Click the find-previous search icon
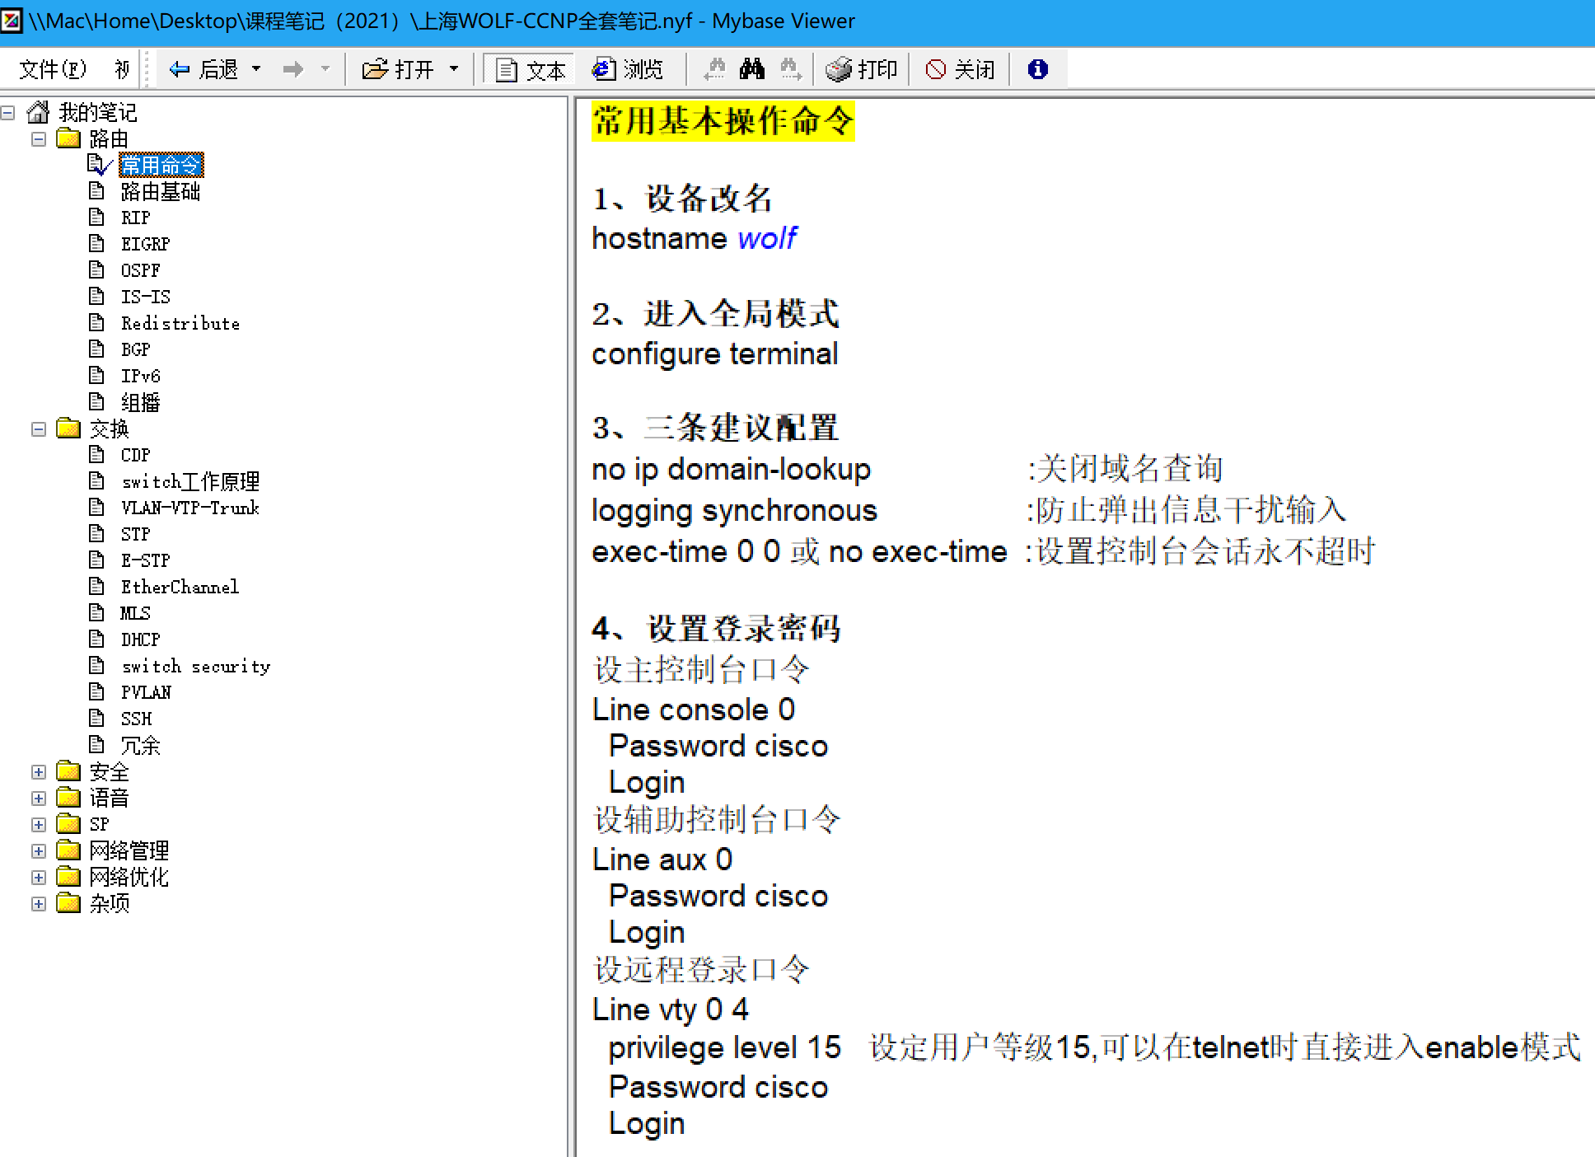Screen dimensions: 1595x1157 (x=715, y=69)
